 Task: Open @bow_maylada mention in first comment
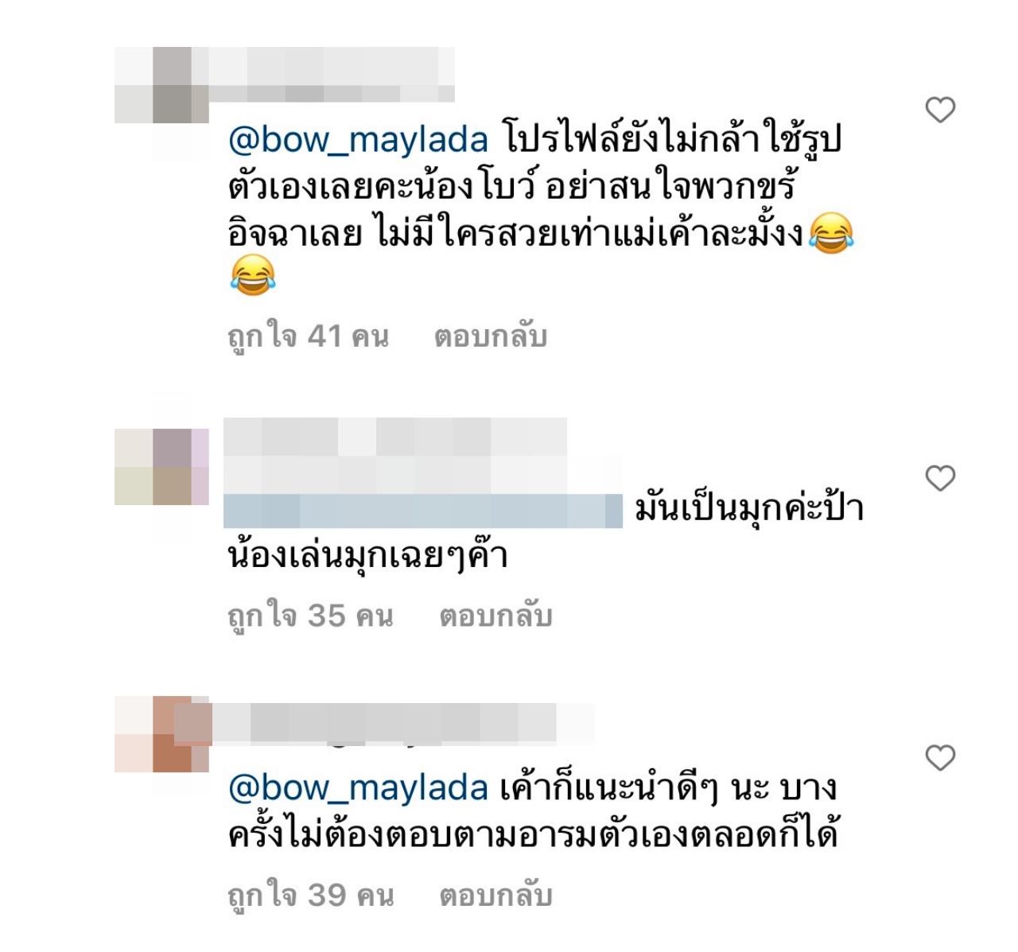pyautogui.click(x=358, y=141)
